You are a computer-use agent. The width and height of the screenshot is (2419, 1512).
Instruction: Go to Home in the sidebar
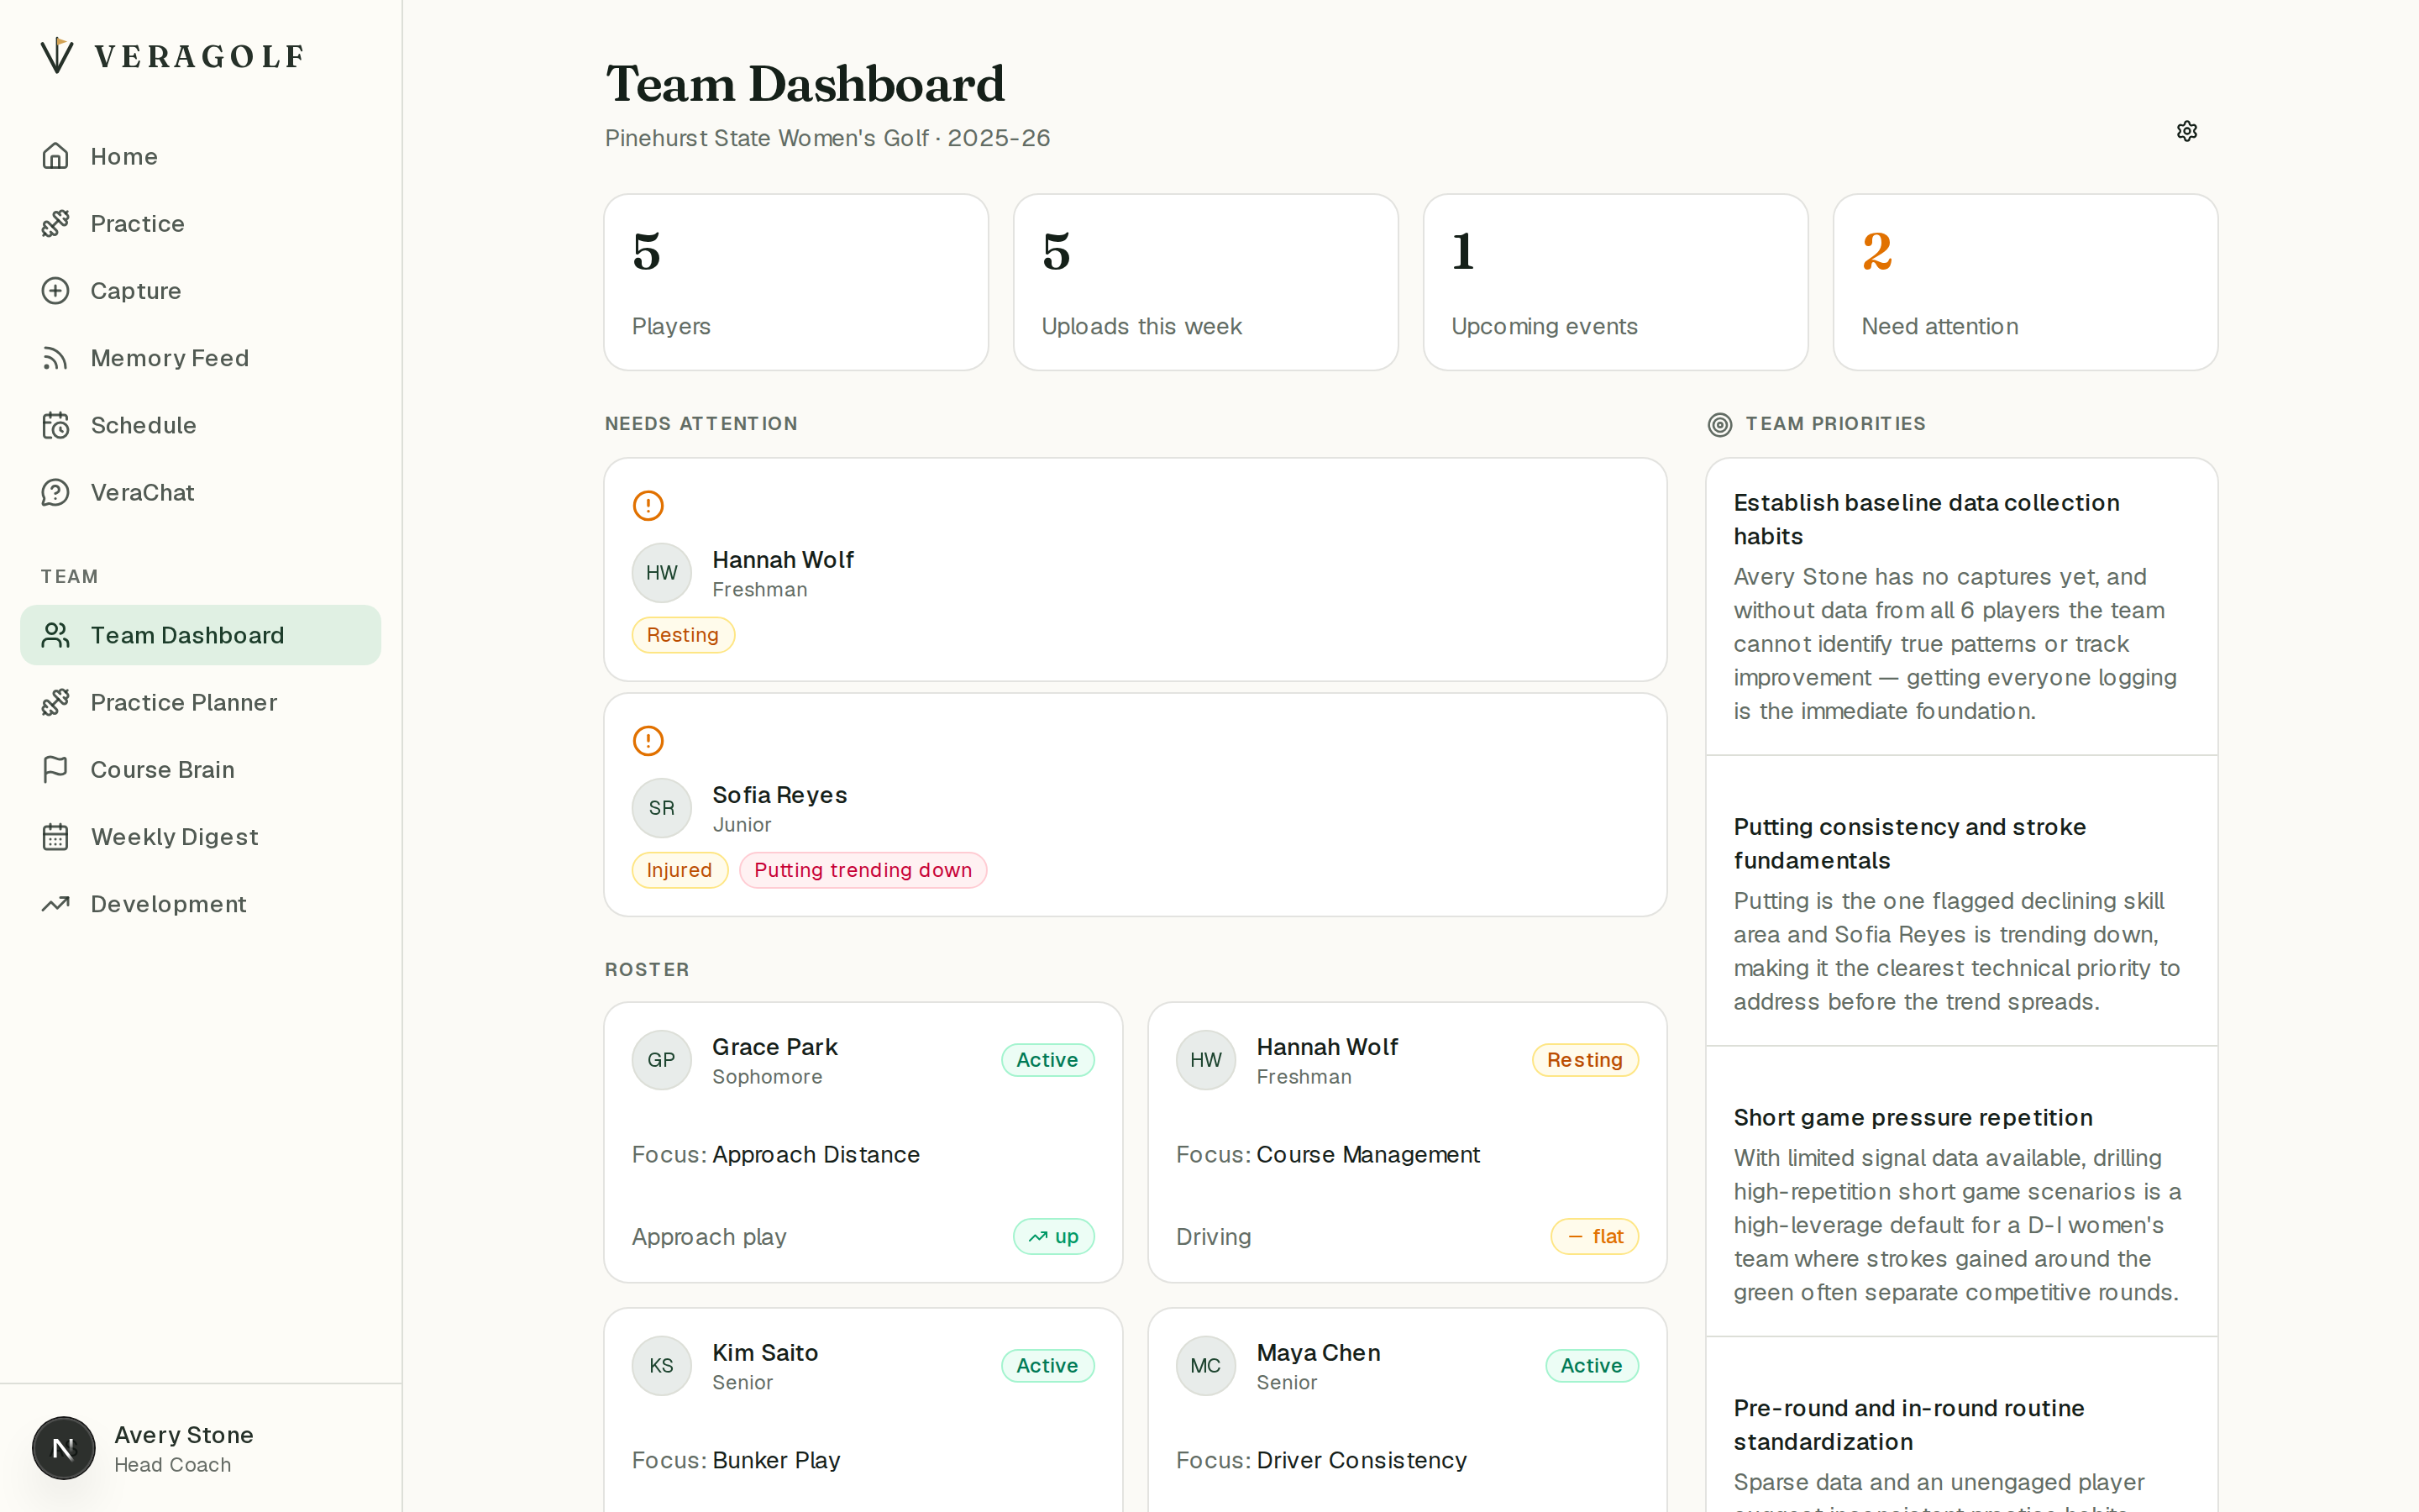[201, 156]
